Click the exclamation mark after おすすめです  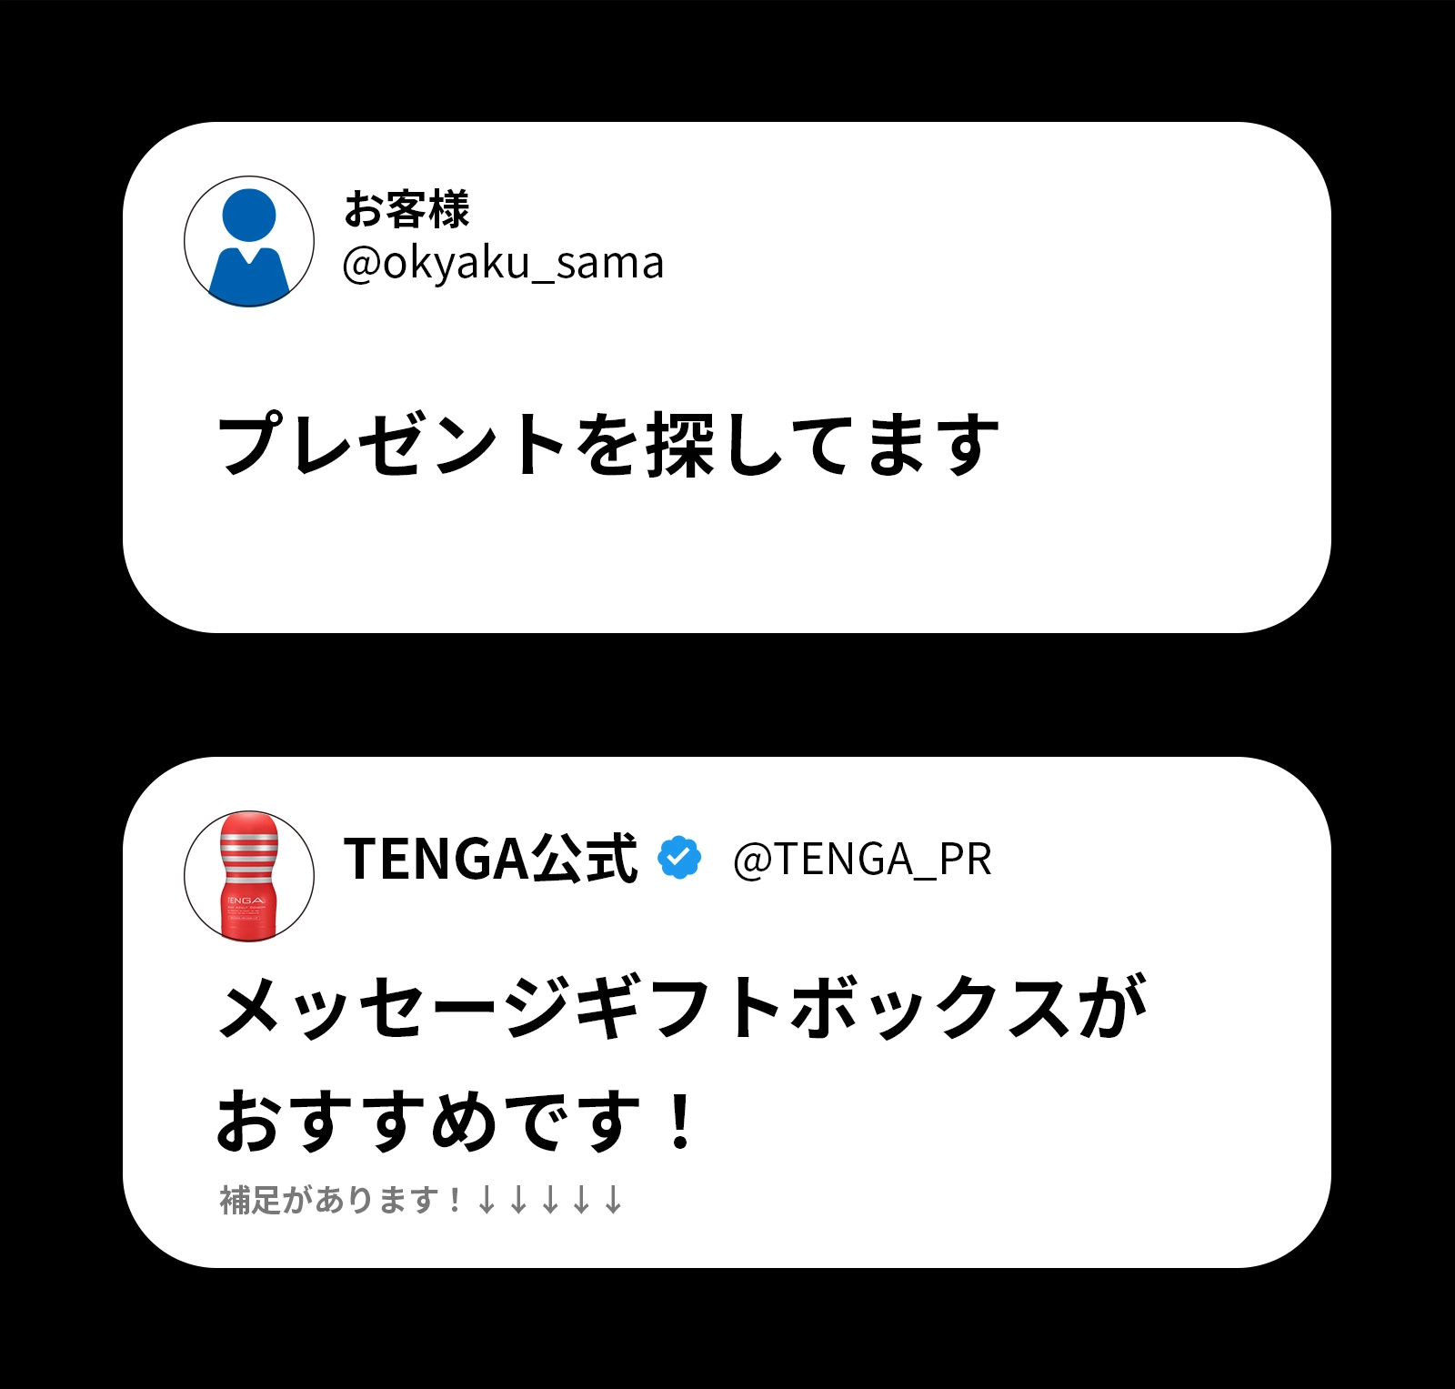pos(680,1120)
